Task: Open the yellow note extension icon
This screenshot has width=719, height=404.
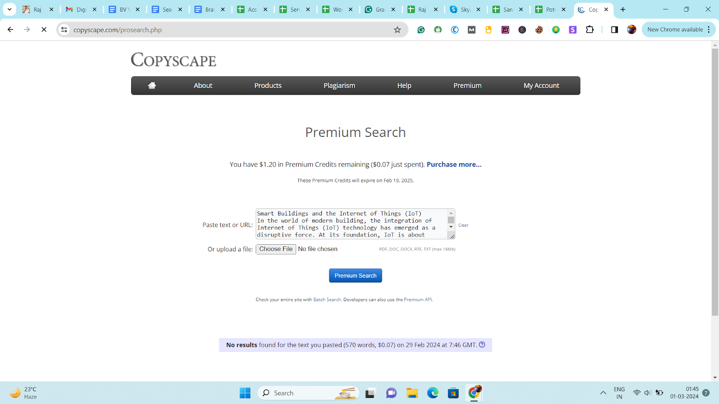Action: click(x=488, y=30)
